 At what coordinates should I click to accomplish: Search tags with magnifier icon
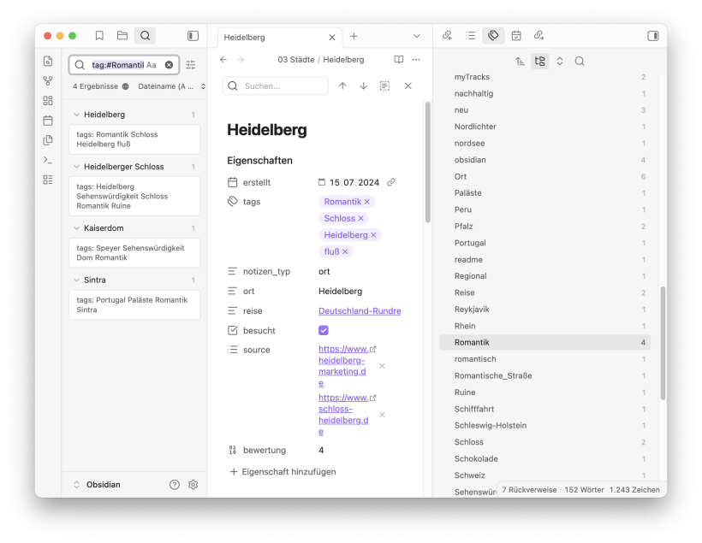580,62
